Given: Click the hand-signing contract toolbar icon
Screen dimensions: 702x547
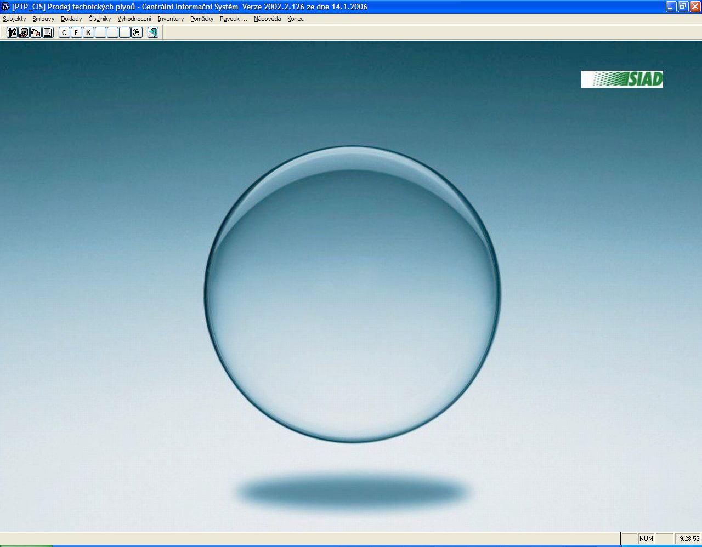Looking at the screenshot, I should (36, 32).
